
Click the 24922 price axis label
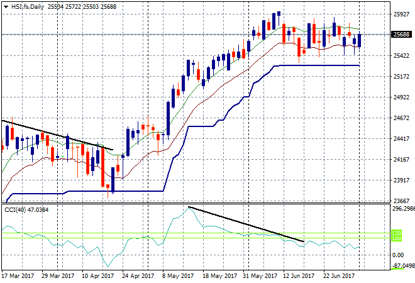(402, 97)
